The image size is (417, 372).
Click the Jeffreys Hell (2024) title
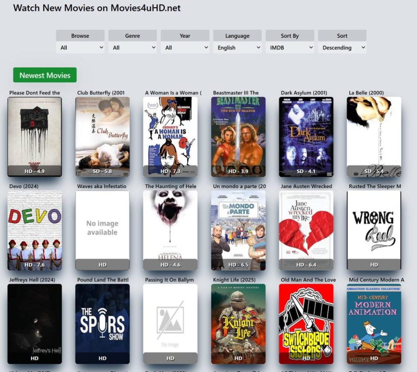32,280
